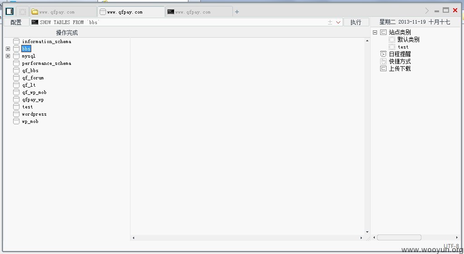Click the 上传下载 folder icon
Viewport: 464px width, 254px height.
click(383, 68)
